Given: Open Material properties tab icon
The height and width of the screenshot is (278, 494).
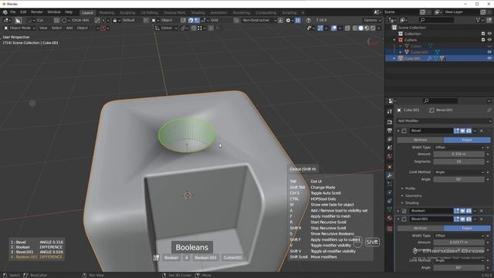Looking at the screenshot, I should tap(390, 218).
